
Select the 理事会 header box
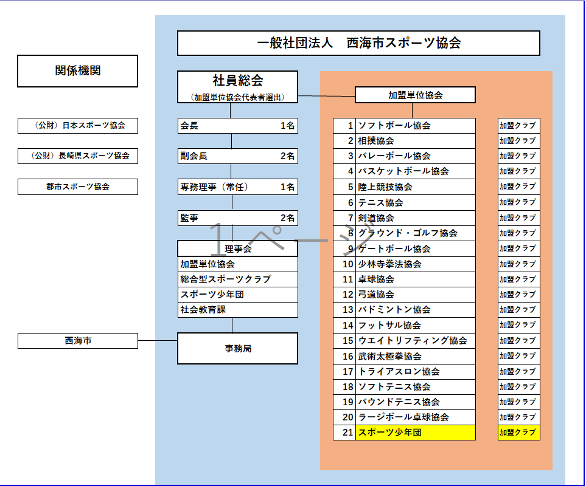click(238, 249)
